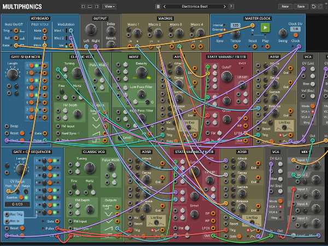Undo the last action
The width and height of the screenshot is (328, 246).
(x=314, y=7)
